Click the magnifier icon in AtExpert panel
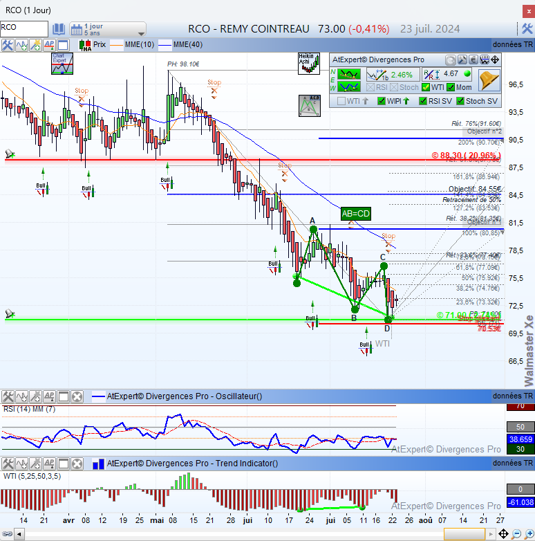Image resolution: width=535 pixels, height=541 pixels. 450,60
